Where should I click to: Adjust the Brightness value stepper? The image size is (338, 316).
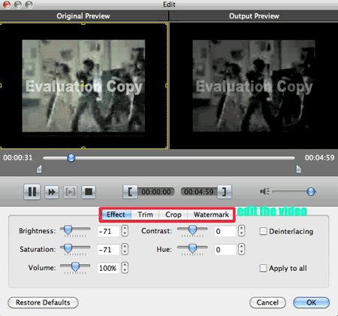click(x=125, y=231)
